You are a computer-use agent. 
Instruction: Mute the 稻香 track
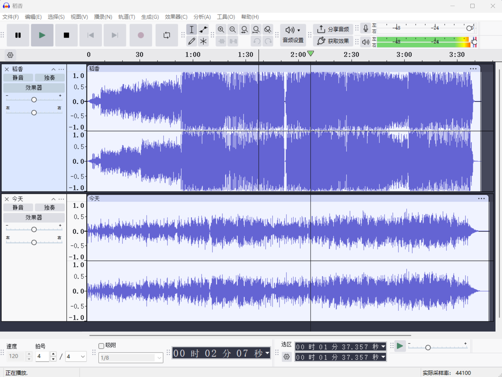point(18,78)
